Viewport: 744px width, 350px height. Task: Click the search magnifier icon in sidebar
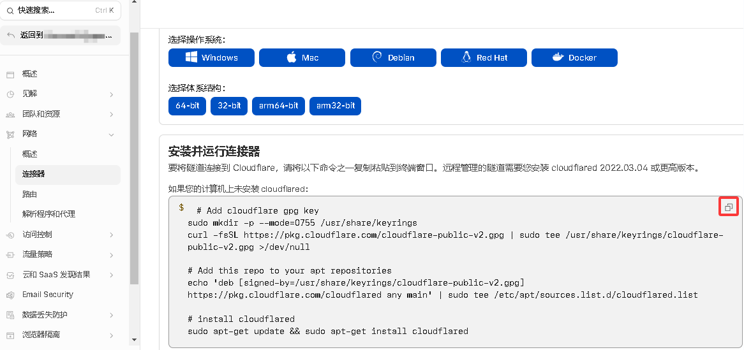[10, 11]
